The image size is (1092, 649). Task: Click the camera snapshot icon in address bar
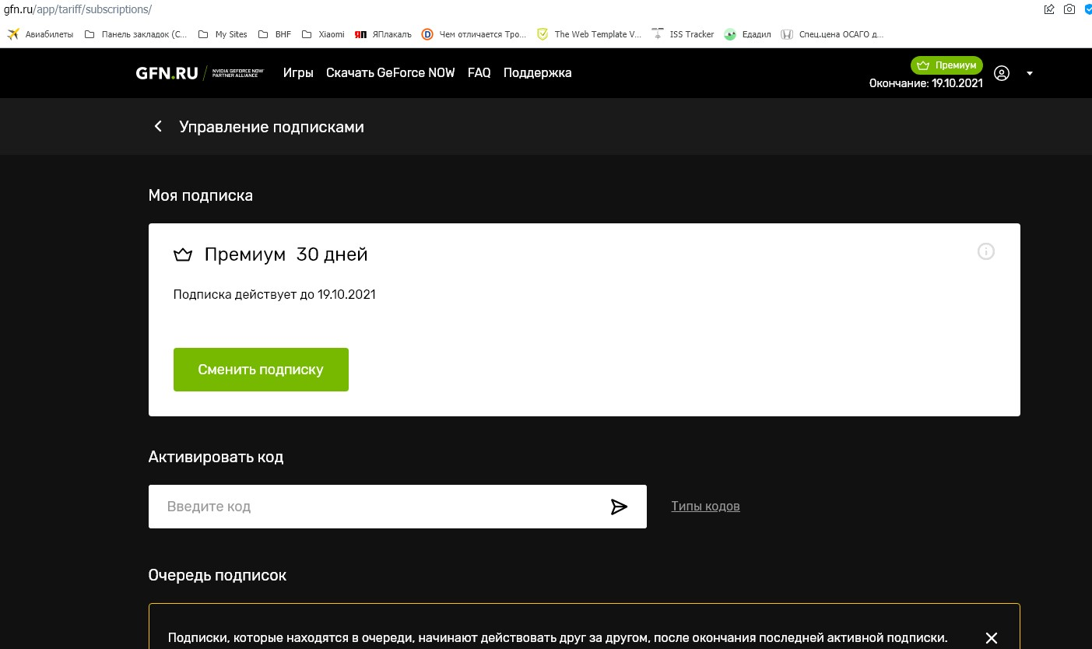click(x=1069, y=9)
